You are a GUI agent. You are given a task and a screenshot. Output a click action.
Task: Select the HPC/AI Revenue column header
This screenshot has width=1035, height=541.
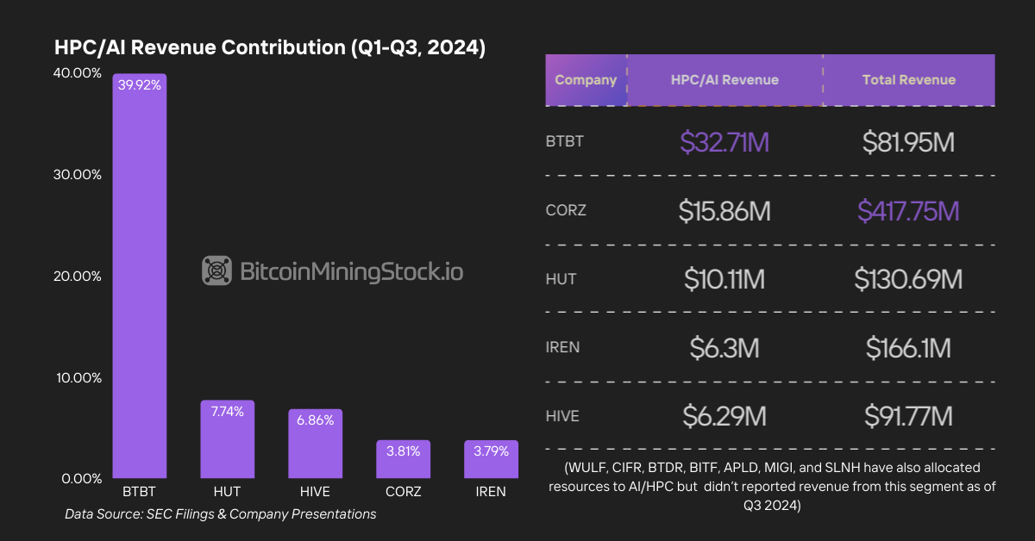[724, 80]
